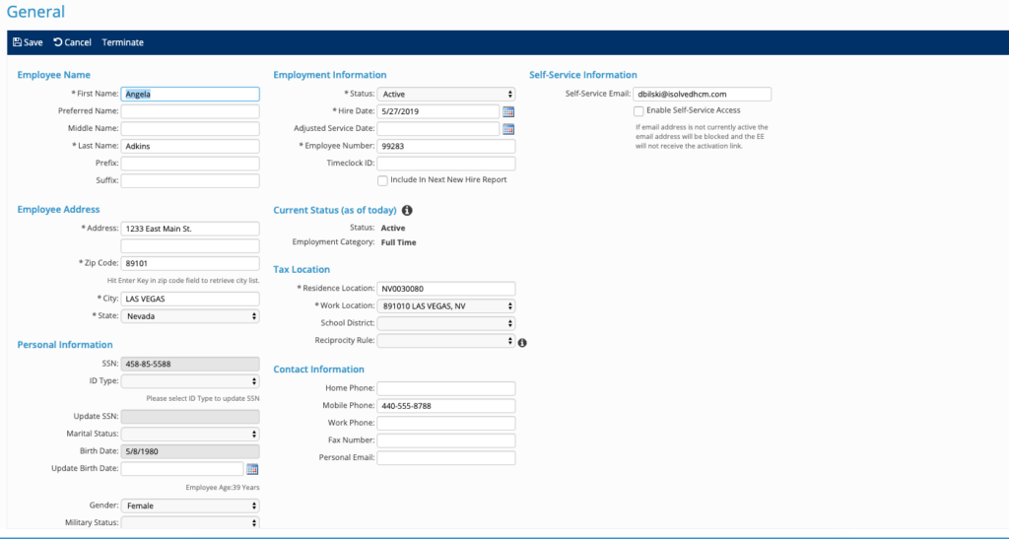The height and width of the screenshot is (539, 1009).
Task: Click the Full Time employment category value
Action: coord(398,242)
